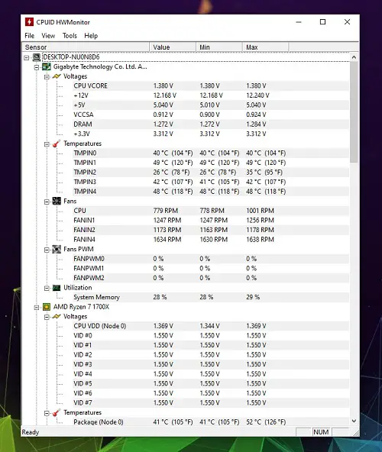Viewport: 382px width, 452px height.
Task: Open the Help menu
Action: click(91, 36)
